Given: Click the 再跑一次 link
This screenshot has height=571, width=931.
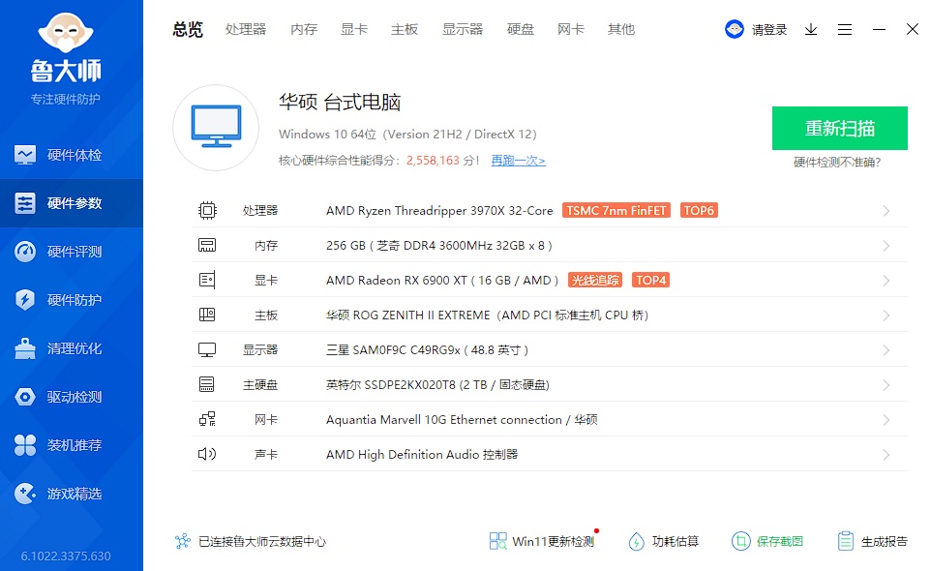Looking at the screenshot, I should (519, 161).
